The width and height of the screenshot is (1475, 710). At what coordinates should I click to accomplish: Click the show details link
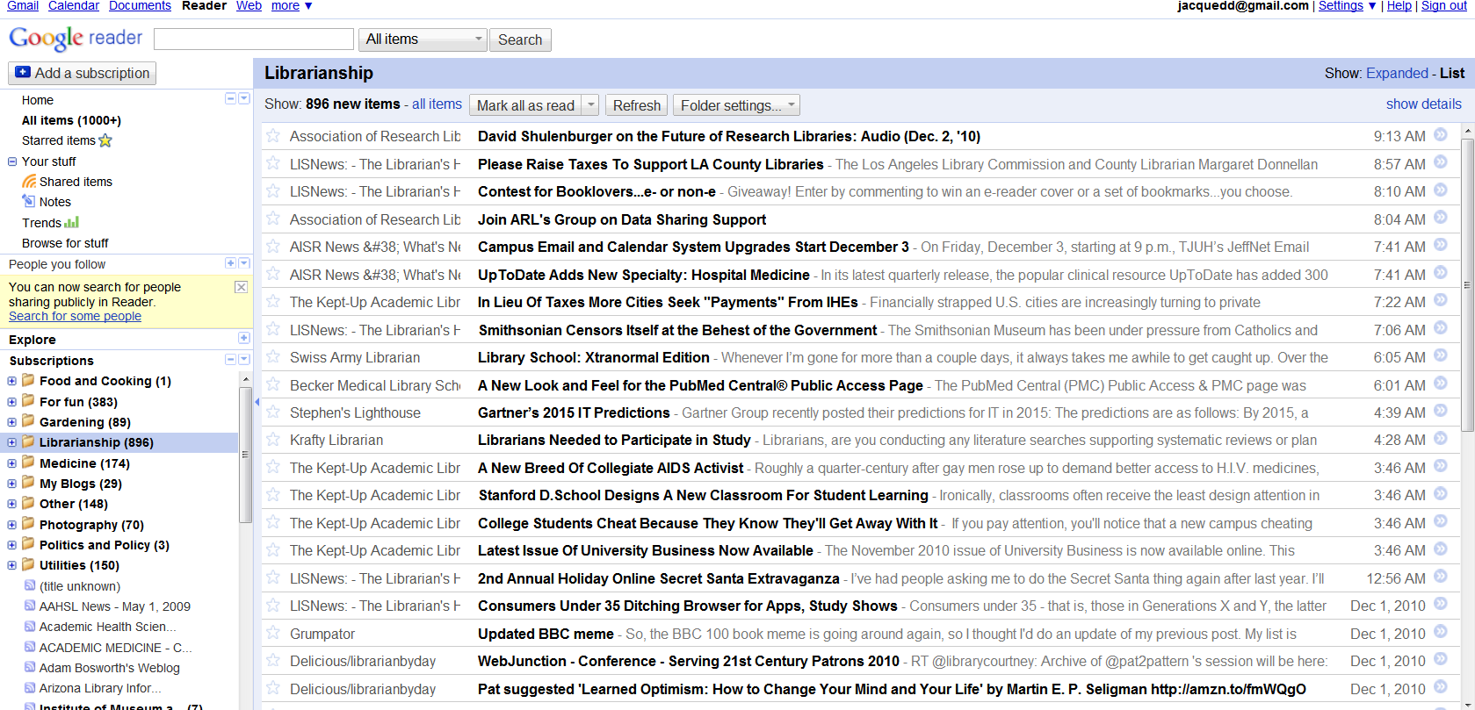coord(1424,104)
